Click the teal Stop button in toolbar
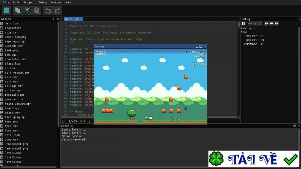 6,11
